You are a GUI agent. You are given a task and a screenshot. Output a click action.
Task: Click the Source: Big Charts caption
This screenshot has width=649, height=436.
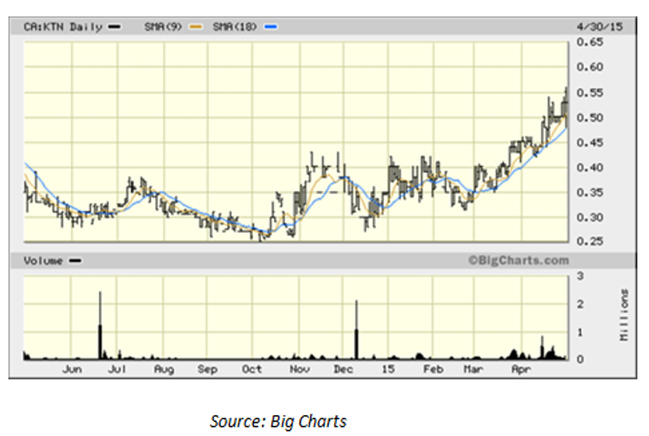[x=278, y=421]
